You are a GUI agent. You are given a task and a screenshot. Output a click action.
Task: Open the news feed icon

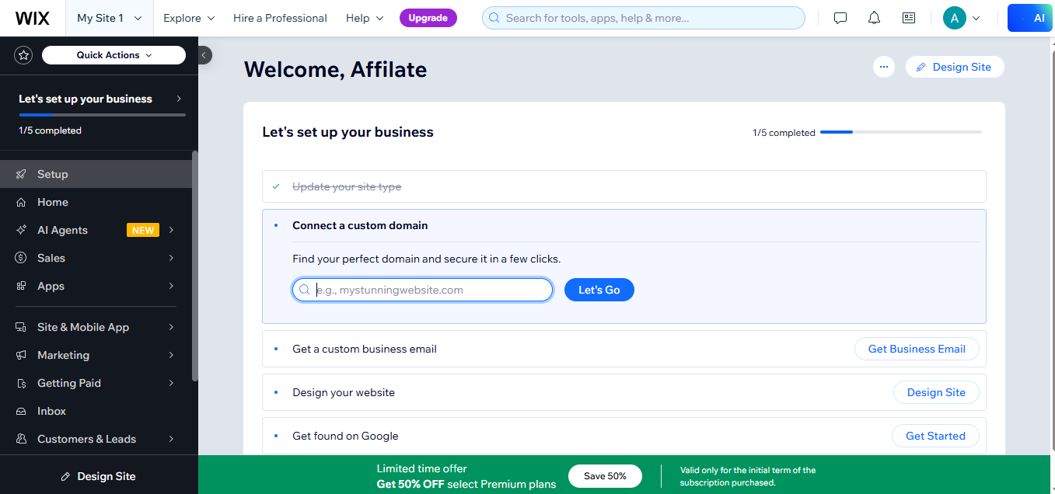[x=909, y=18]
